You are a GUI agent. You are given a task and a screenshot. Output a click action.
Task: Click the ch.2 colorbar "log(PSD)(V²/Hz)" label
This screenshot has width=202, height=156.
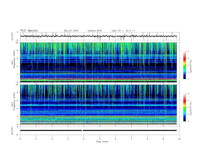(191, 109)
